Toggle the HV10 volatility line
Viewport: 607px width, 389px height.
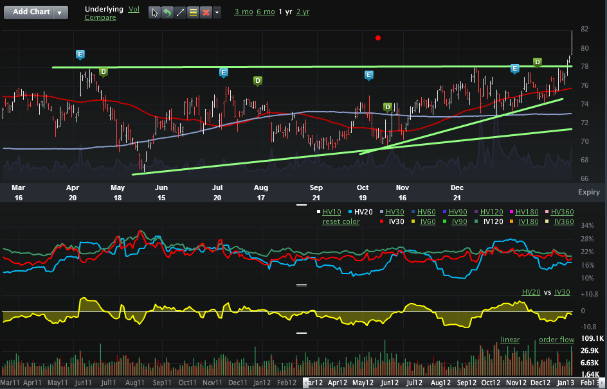pos(332,212)
